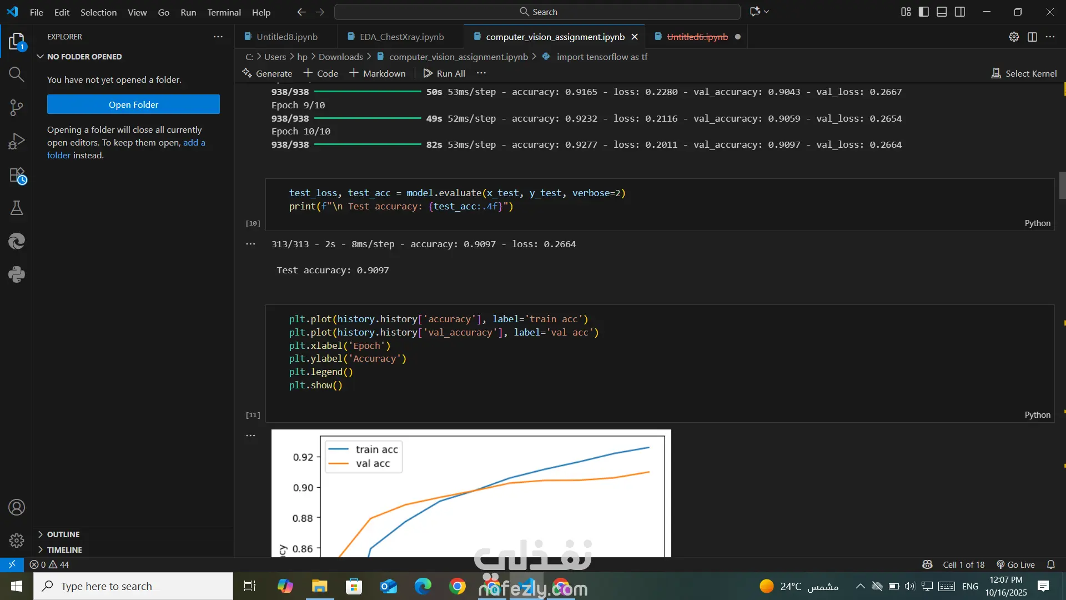Open the Testing flask view
Viewport: 1066px width, 600px height.
tap(16, 208)
